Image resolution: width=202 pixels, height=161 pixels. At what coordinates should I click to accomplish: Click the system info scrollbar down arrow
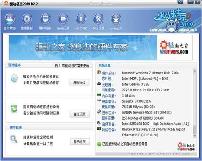[x=194, y=136]
